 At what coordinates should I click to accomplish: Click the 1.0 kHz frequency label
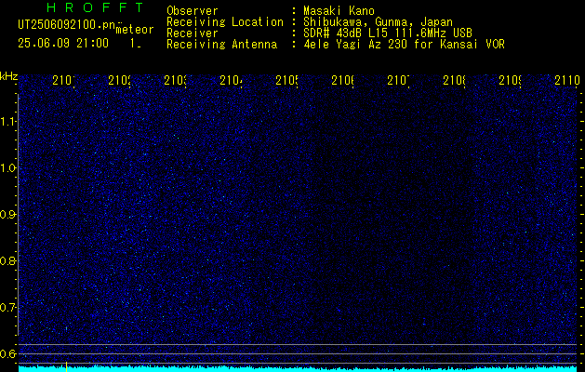click(7, 168)
